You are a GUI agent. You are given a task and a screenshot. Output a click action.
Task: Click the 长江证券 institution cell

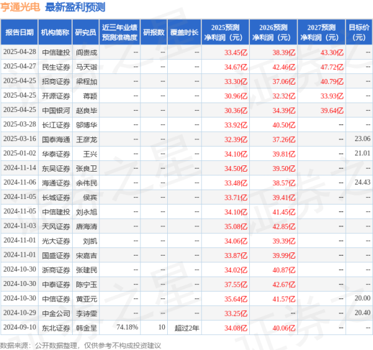tap(56, 125)
